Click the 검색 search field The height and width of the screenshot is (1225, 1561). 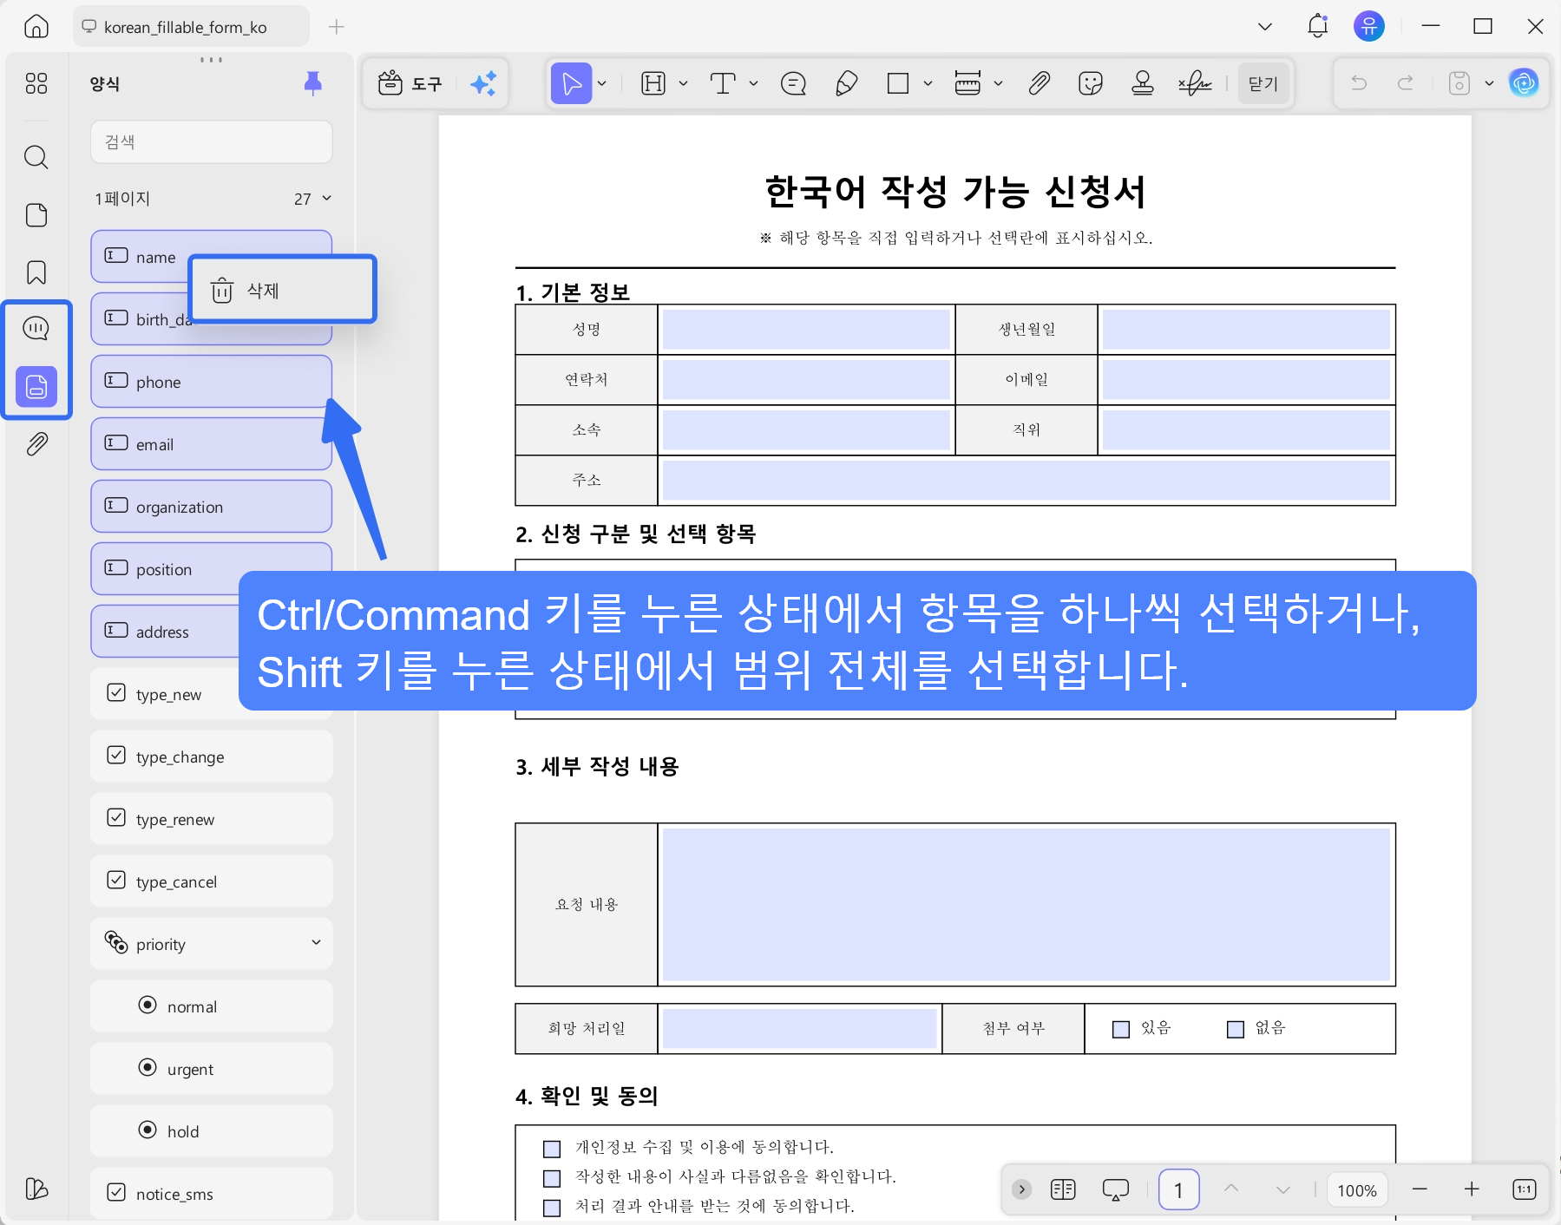211,141
